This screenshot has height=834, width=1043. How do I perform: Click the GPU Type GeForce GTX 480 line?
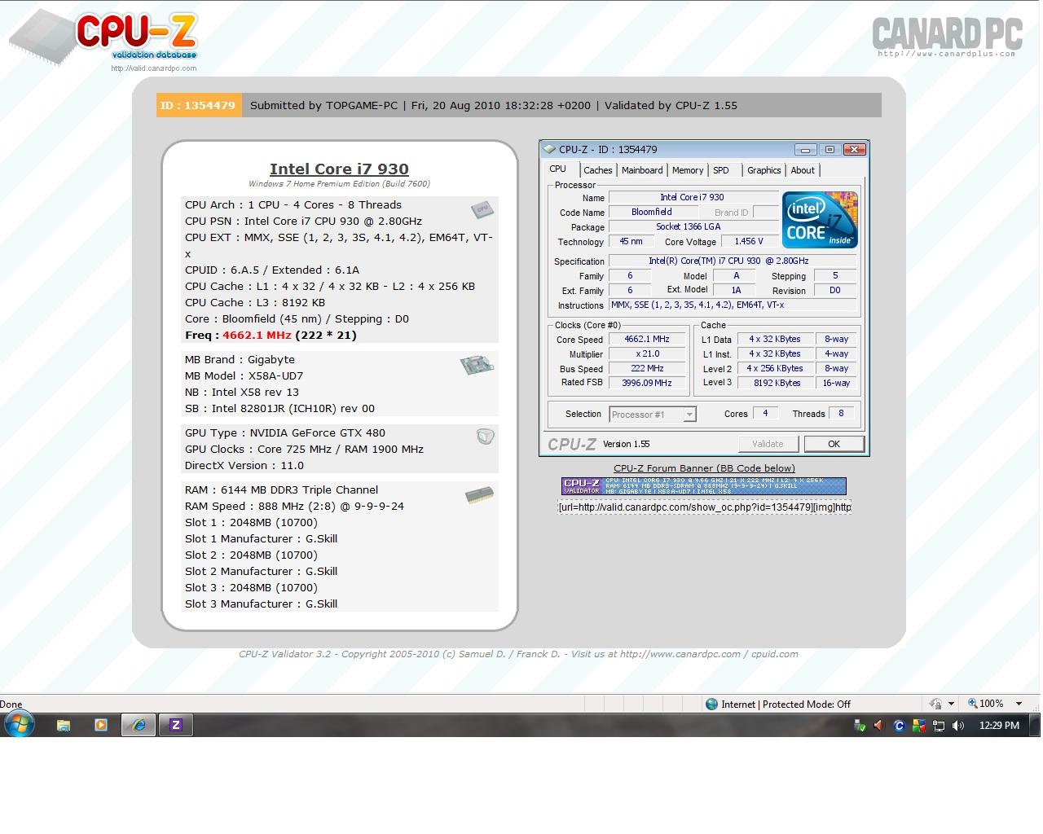pos(285,432)
